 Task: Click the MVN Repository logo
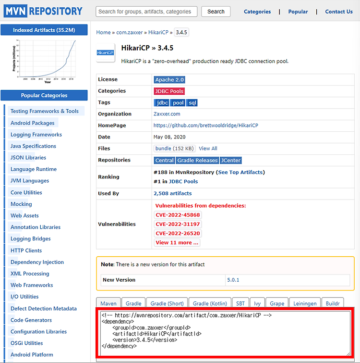[43, 11]
